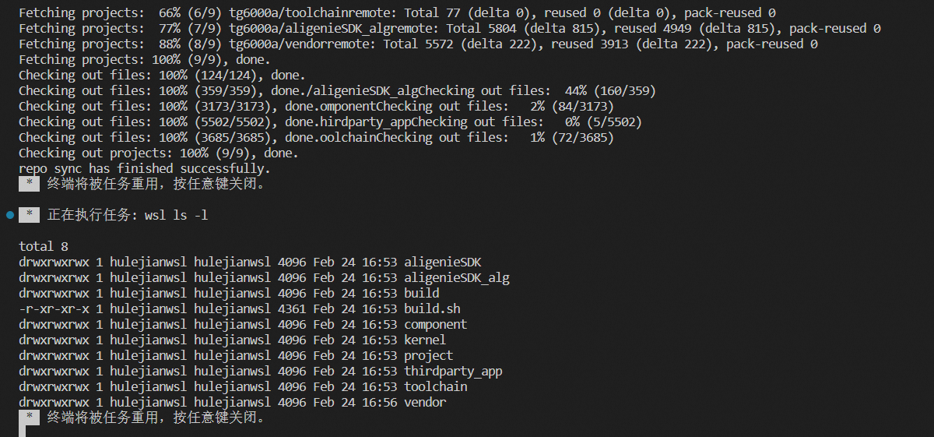
Task: Click the project directory name
Action: pyautogui.click(x=428, y=355)
